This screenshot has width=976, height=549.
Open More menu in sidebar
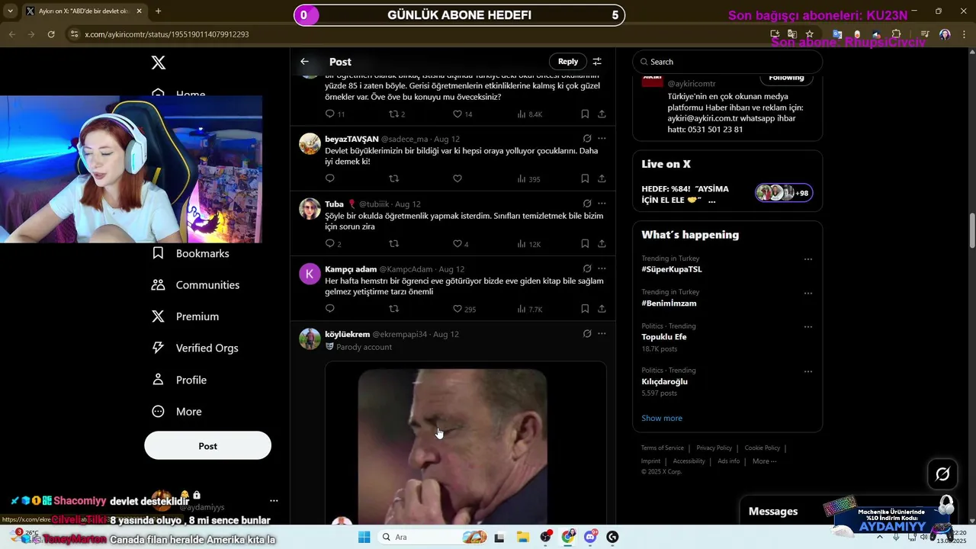177,412
